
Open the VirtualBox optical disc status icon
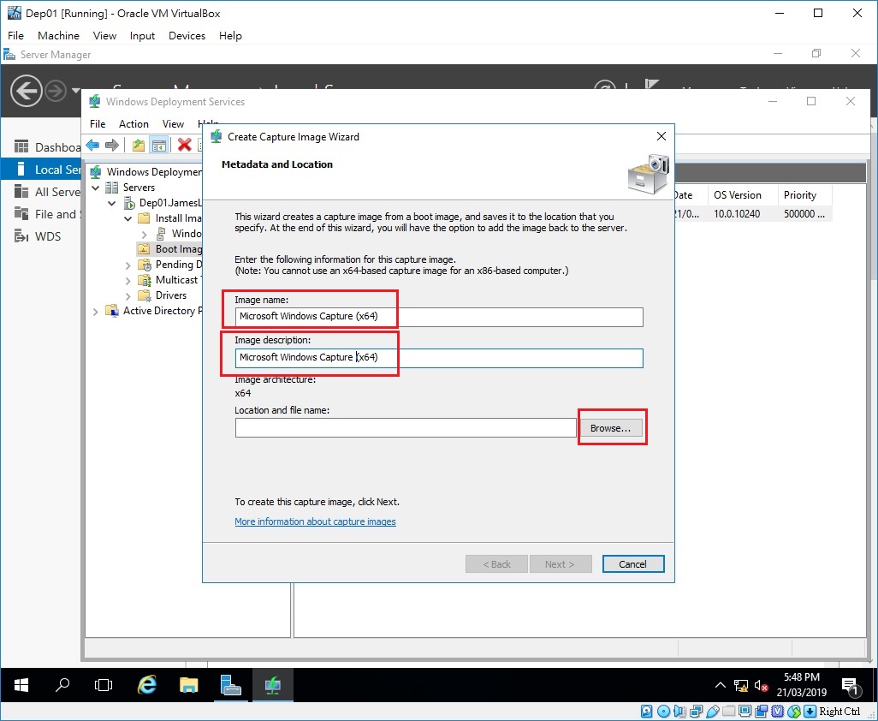[x=663, y=712]
